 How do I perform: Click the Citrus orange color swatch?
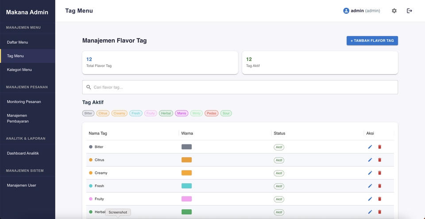186,160
